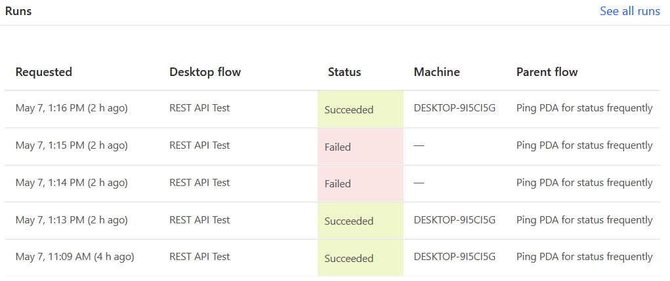Open the See all runs link

coord(629,11)
